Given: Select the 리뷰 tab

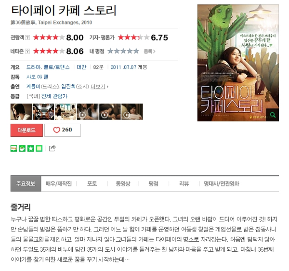Looking at the screenshot, I should click(184, 184).
